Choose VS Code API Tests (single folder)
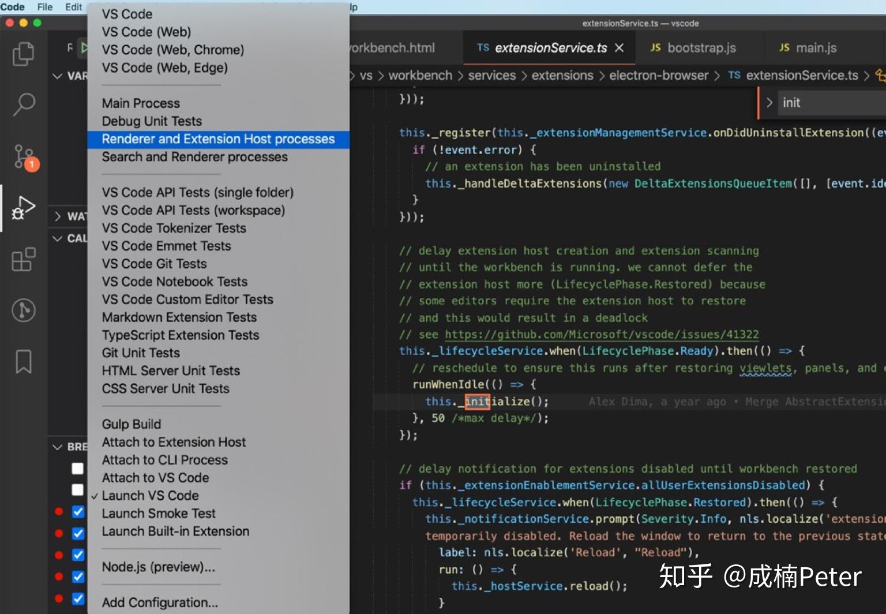This screenshot has height=614, width=886. 218,192
